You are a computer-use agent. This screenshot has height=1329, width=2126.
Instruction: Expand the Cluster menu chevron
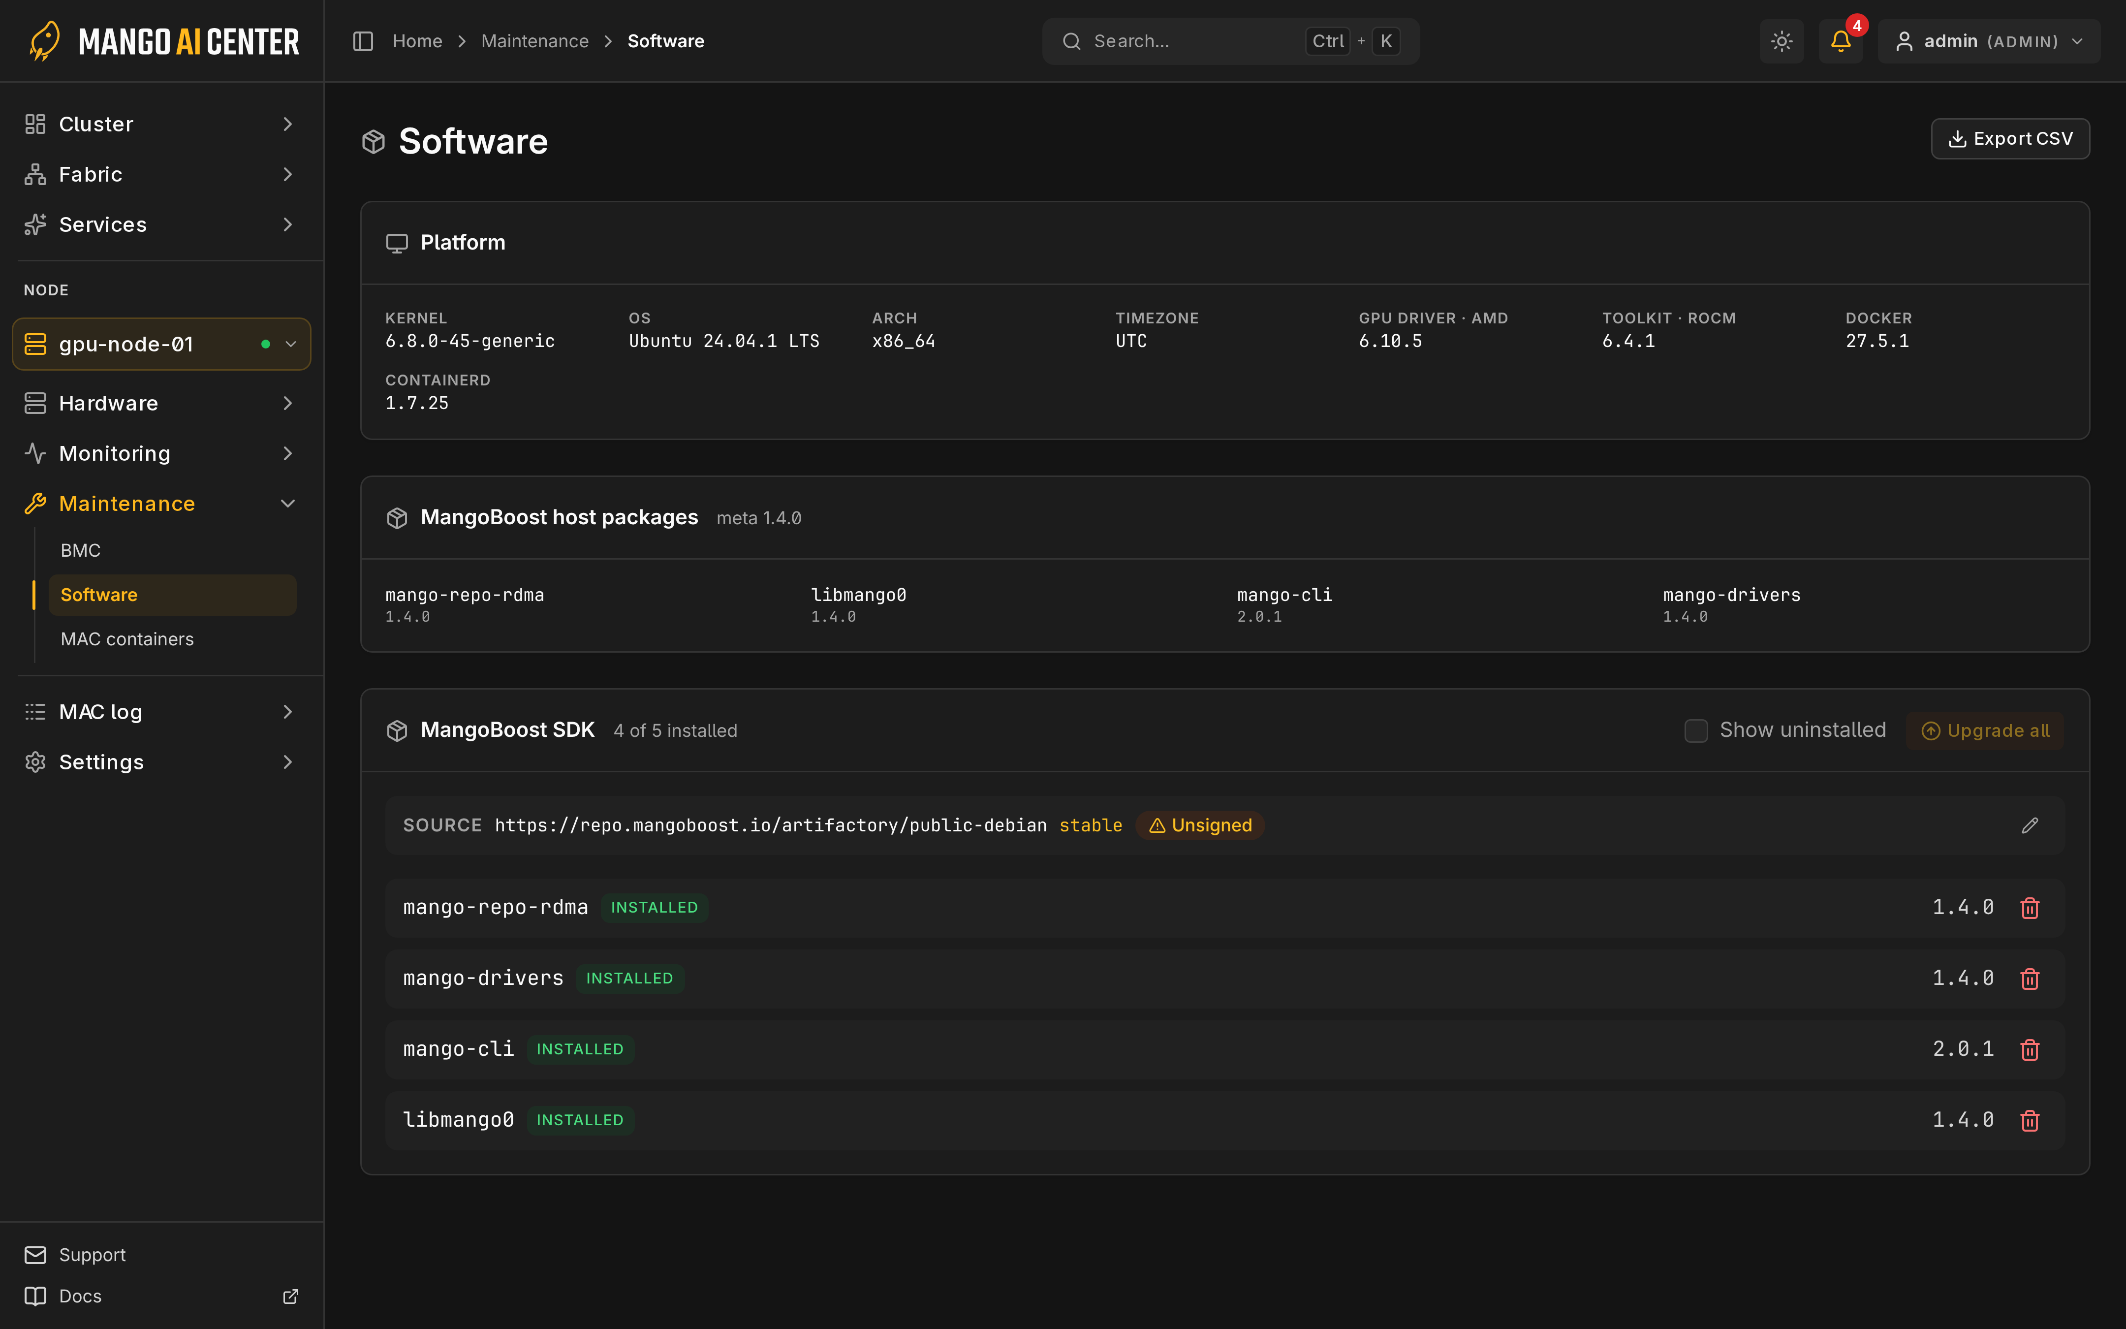[x=287, y=124]
